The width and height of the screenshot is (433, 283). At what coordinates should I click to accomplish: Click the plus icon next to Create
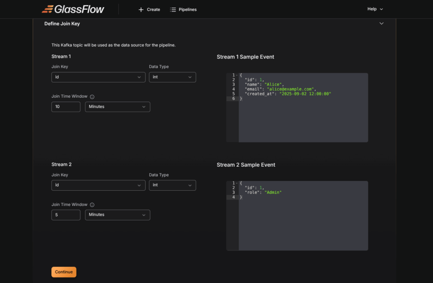pos(141,10)
